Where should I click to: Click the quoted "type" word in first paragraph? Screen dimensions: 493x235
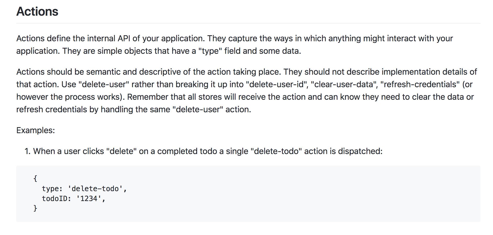pos(210,51)
